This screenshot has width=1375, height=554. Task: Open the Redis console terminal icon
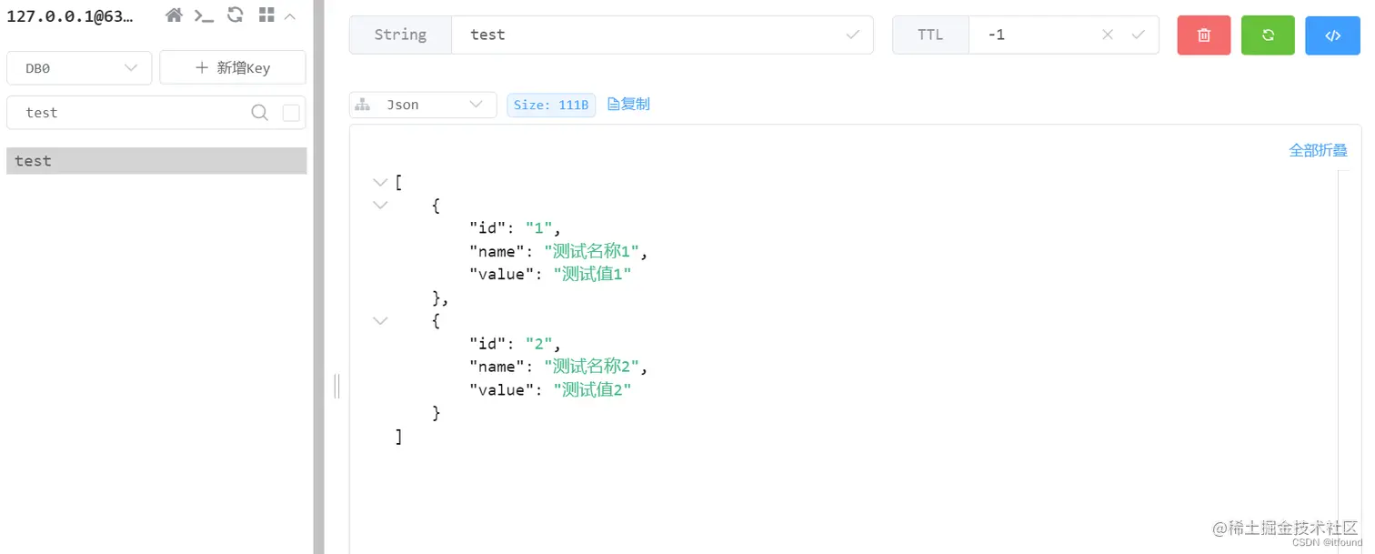(204, 15)
